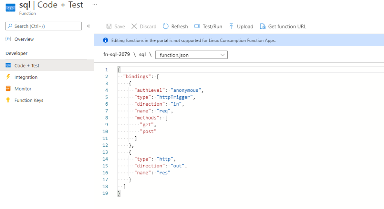Viewport: 384px width, 209px height.
Task: Click the Upload arrow icon
Action: click(x=231, y=27)
